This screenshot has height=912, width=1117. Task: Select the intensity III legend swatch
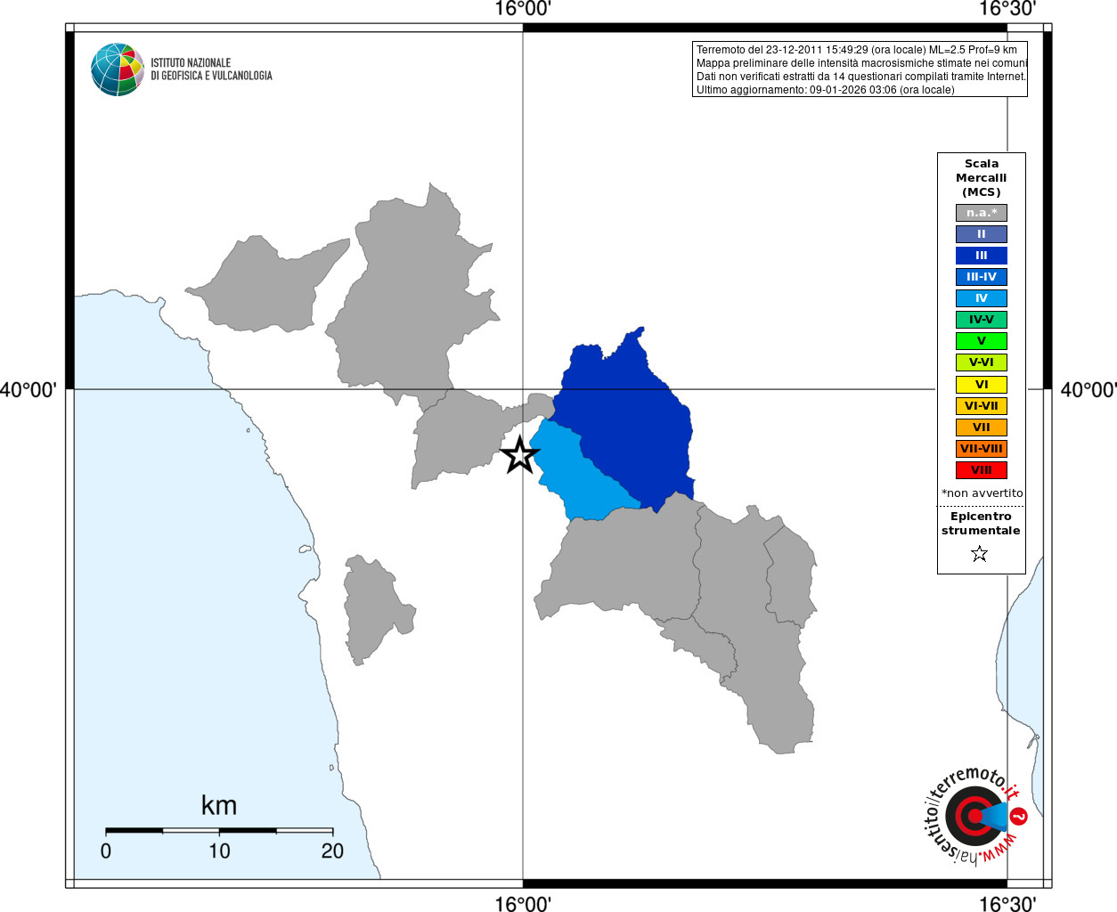click(x=982, y=256)
